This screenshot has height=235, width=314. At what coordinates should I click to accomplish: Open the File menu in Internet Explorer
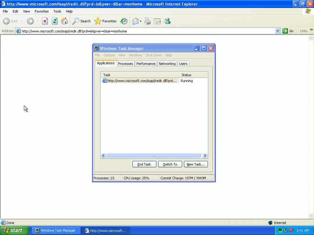[x=5, y=11]
